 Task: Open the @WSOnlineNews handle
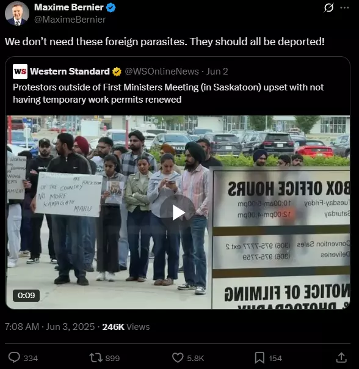tap(162, 71)
